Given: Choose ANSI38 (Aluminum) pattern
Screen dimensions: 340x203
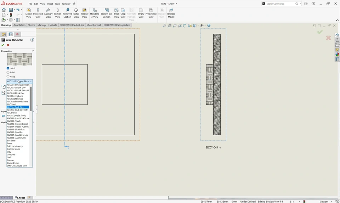Looking at the screenshot, I should (18, 138).
